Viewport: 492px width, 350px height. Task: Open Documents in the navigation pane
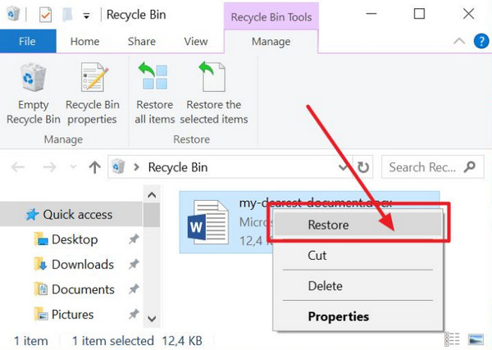83,289
